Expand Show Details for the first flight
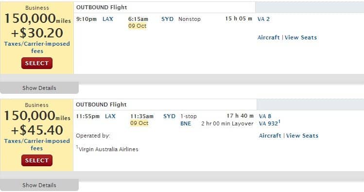364x192 pixels. (39, 88)
